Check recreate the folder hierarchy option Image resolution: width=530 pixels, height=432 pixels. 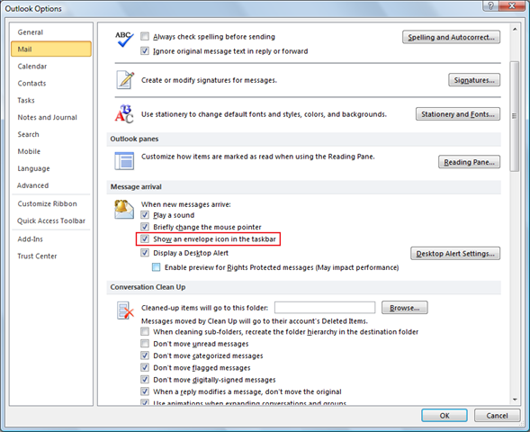tap(145, 331)
